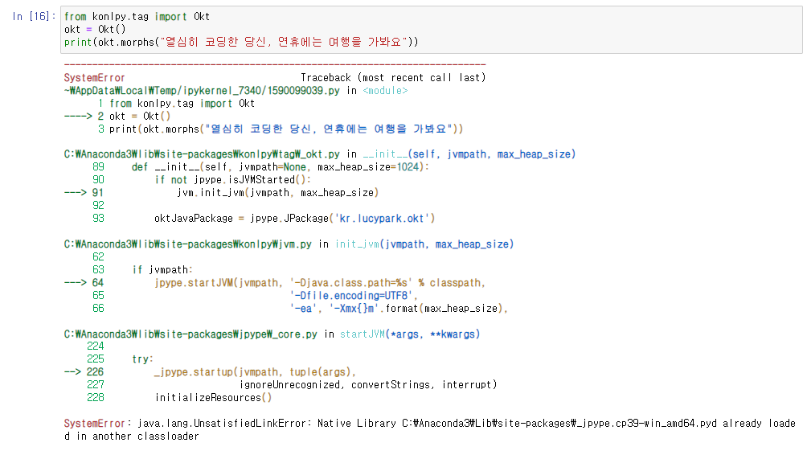This screenshot has width=807, height=455.
Task: Click the jpype\_core.py file path
Action: 190,334
